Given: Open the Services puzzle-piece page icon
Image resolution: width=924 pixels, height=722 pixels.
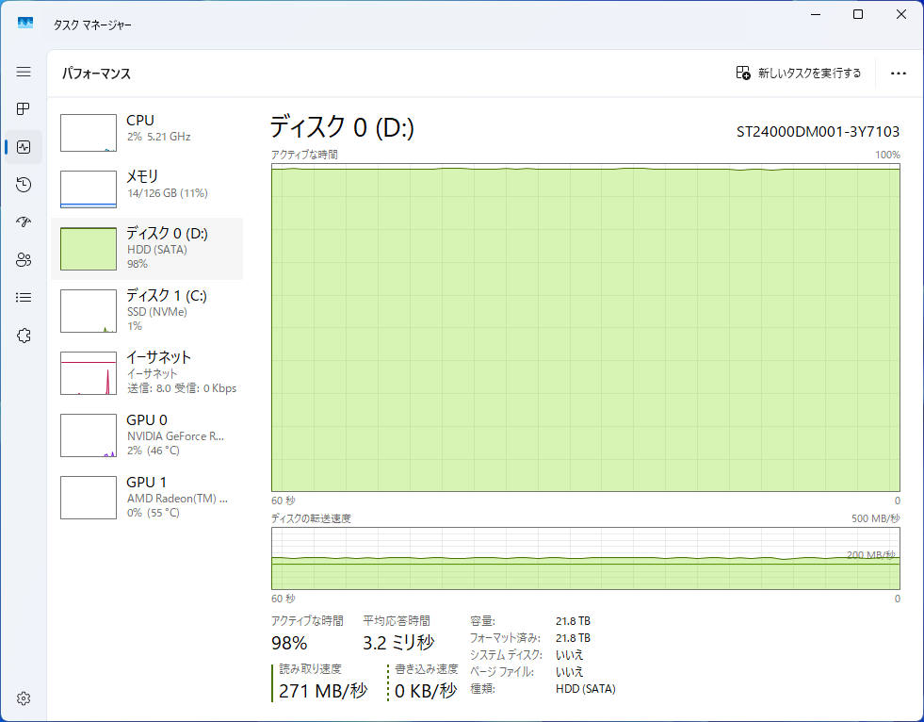Looking at the screenshot, I should pyautogui.click(x=24, y=336).
